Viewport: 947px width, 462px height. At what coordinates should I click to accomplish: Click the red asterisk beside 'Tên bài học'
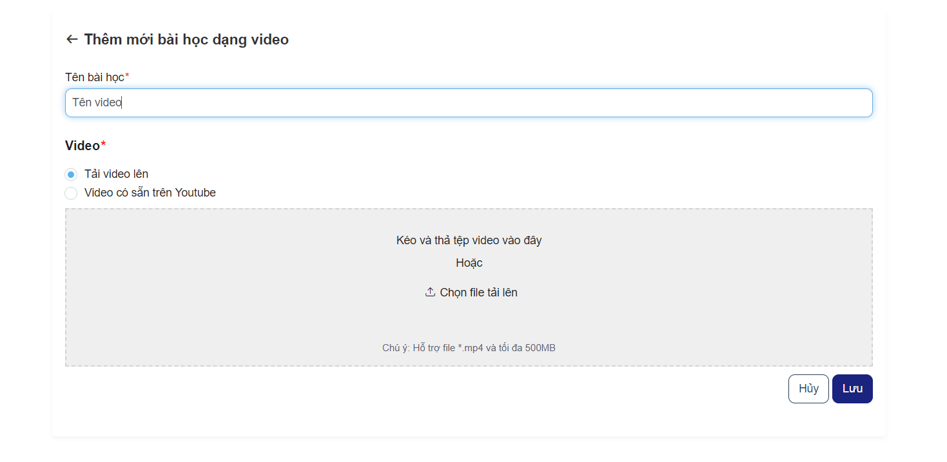point(127,77)
